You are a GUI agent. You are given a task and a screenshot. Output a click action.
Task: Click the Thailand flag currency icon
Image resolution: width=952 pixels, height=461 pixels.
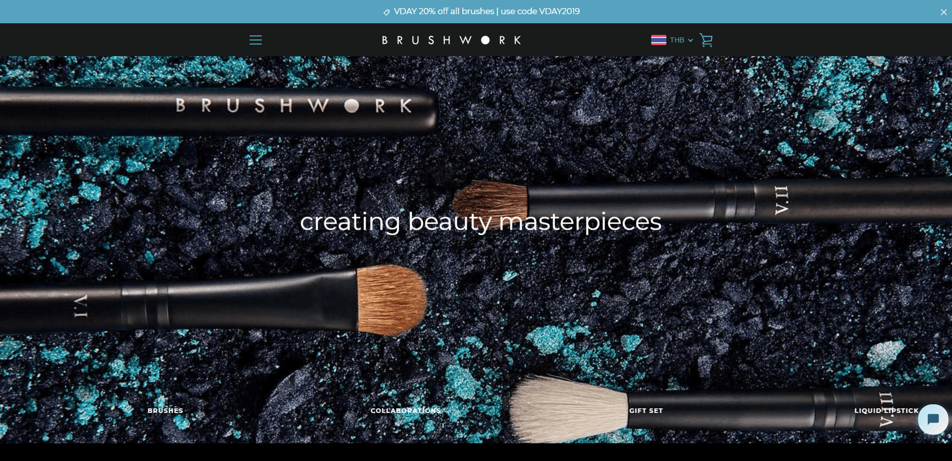(x=658, y=40)
